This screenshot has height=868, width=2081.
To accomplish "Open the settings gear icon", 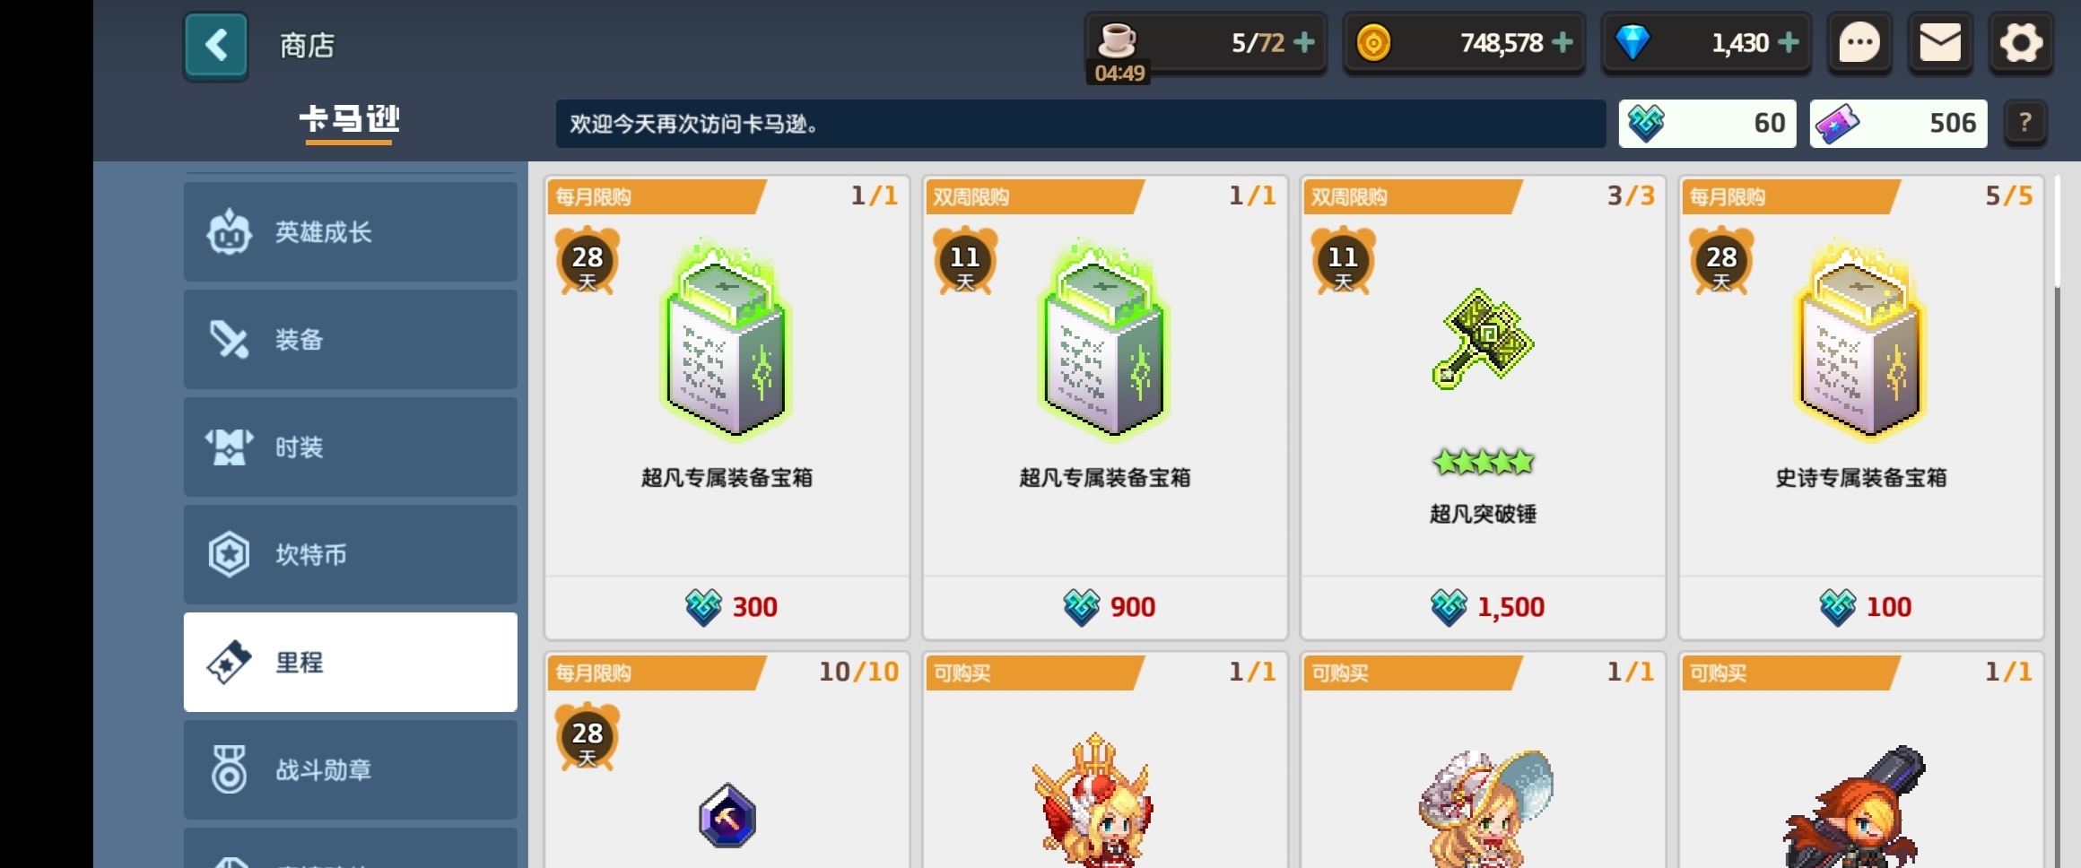I will (x=2021, y=43).
